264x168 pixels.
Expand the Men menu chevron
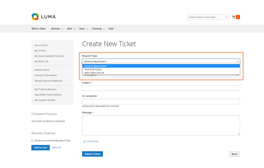coord(75,29)
